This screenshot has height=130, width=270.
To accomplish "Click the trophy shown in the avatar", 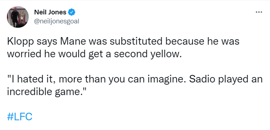I will (x=22, y=18).
